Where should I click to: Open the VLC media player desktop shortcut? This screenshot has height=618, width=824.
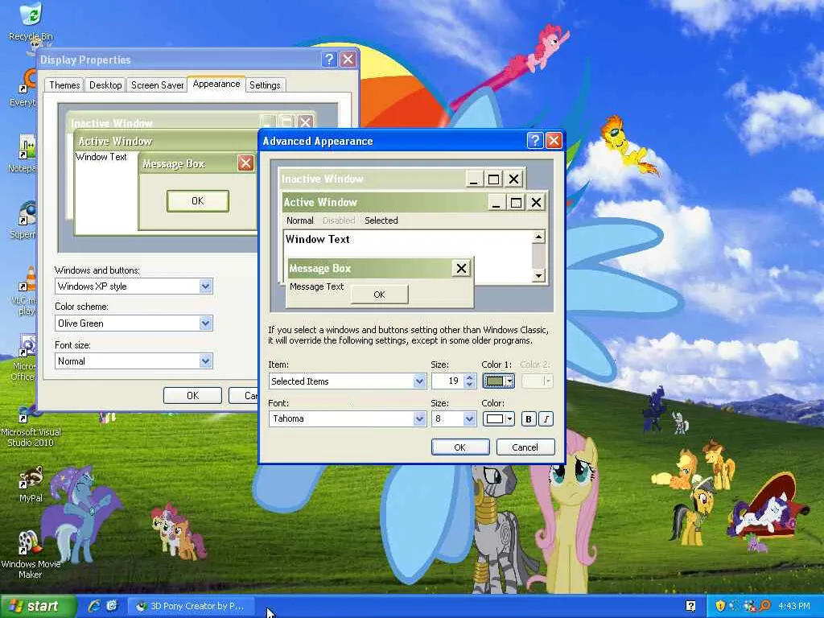point(27,291)
